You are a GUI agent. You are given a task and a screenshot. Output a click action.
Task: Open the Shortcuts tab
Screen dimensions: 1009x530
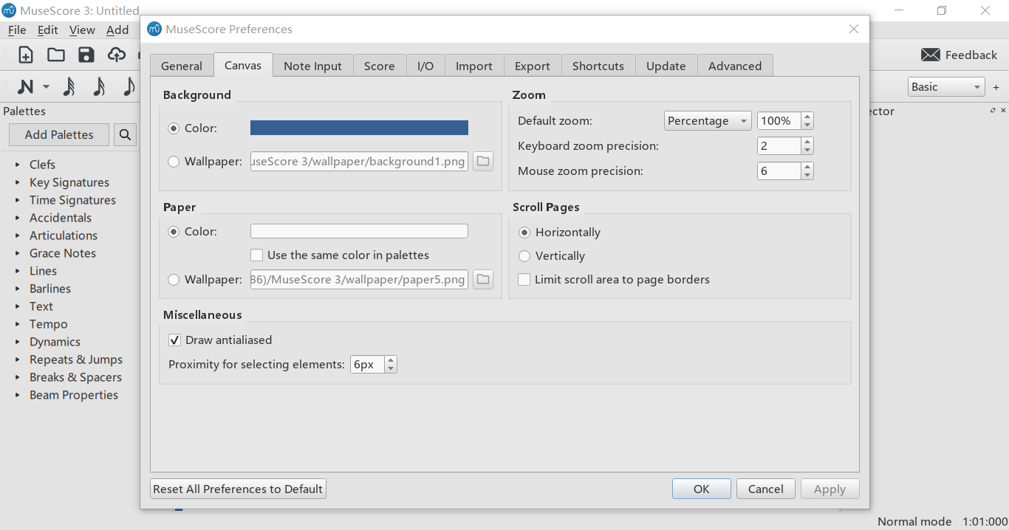pyautogui.click(x=598, y=66)
